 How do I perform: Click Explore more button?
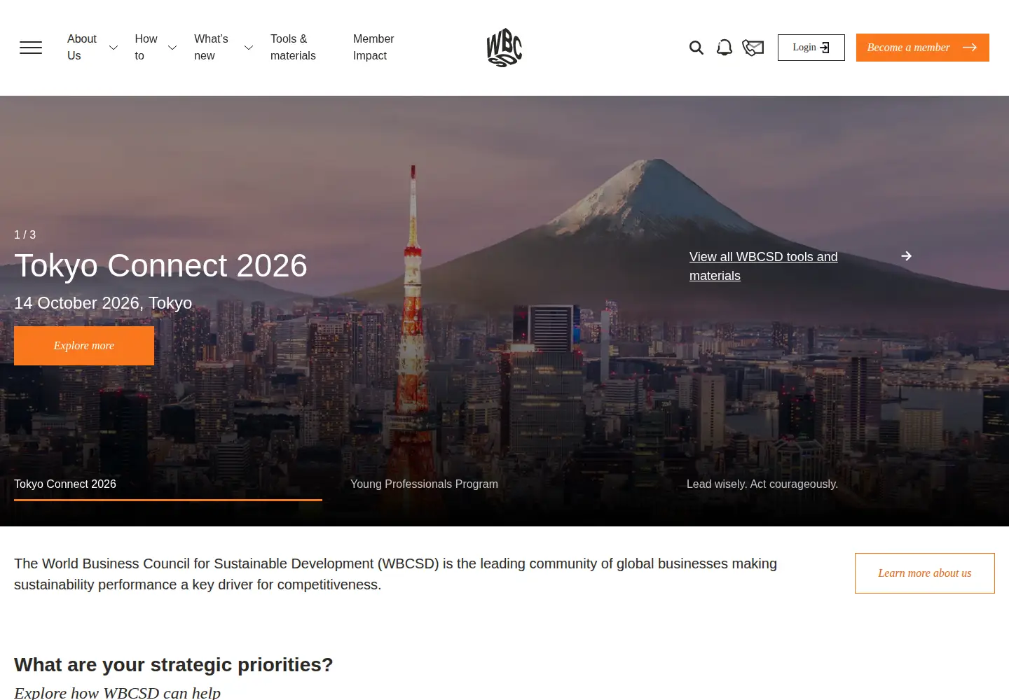[x=84, y=346]
